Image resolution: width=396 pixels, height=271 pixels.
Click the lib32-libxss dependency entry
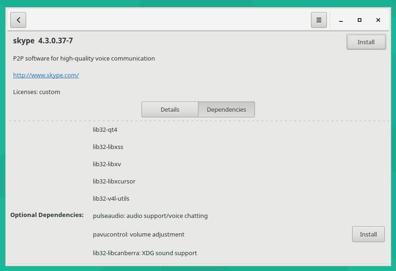pyautogui.click(x=108, y=147)
